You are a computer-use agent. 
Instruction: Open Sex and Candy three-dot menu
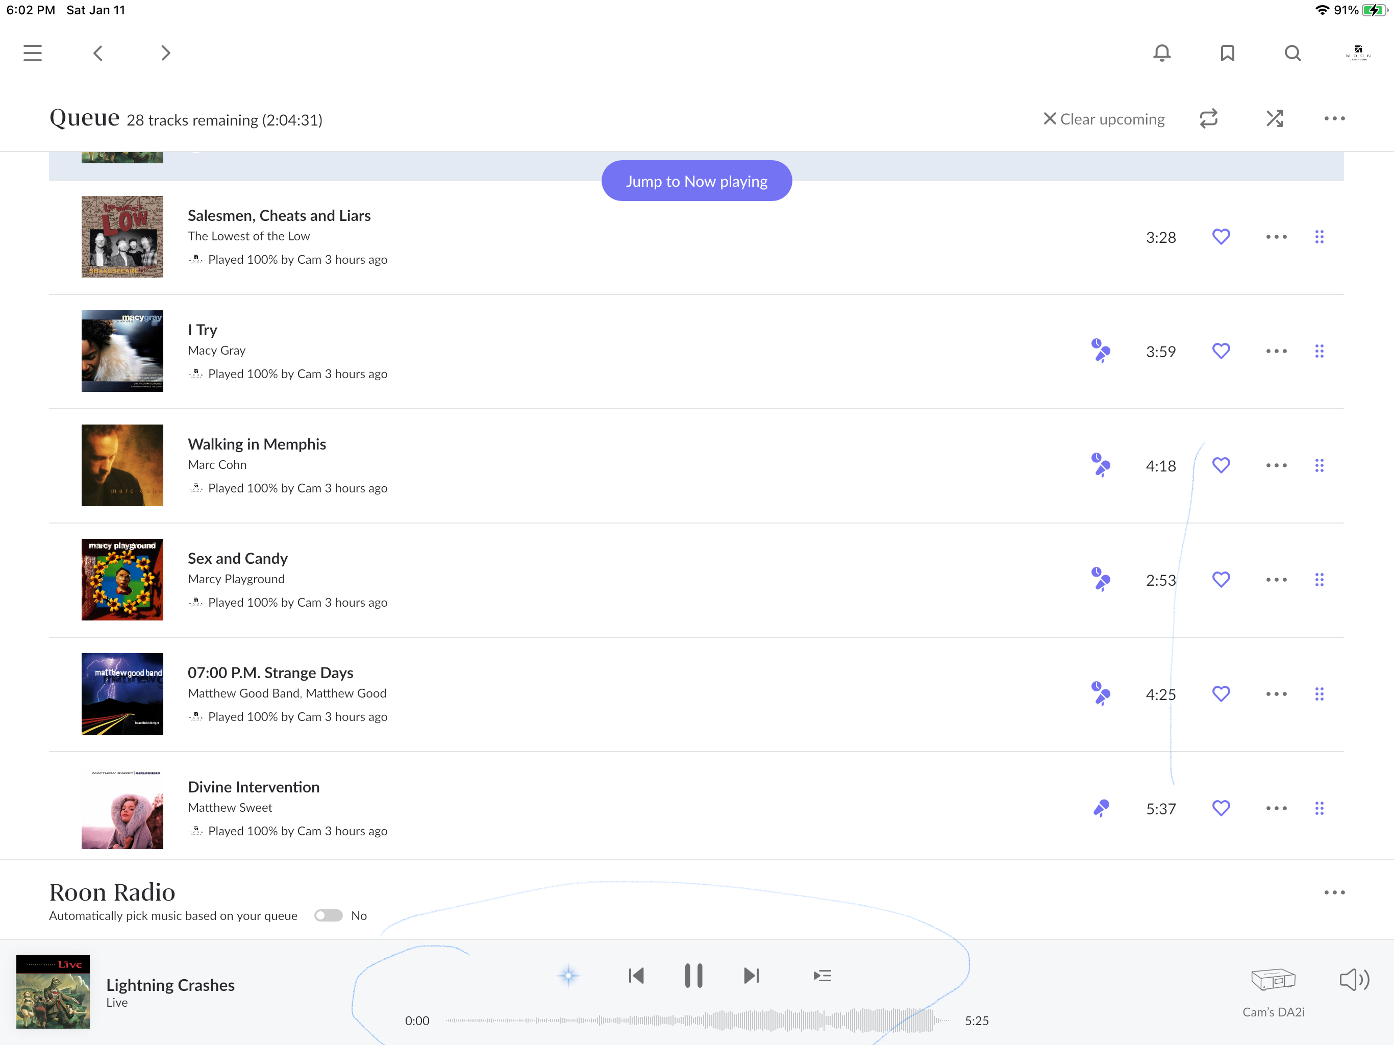[x=1276, y=579]
